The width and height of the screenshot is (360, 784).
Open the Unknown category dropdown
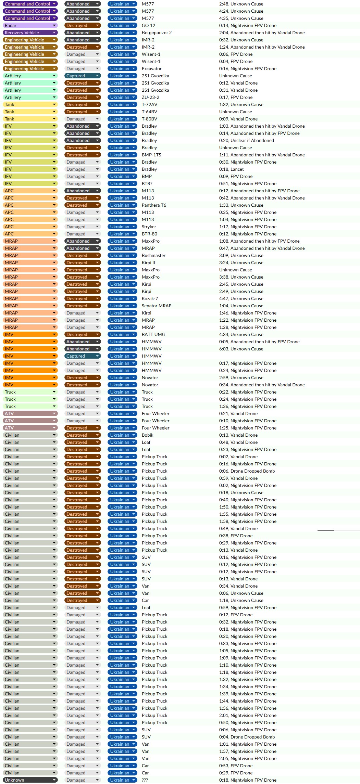tap(30, 780)
